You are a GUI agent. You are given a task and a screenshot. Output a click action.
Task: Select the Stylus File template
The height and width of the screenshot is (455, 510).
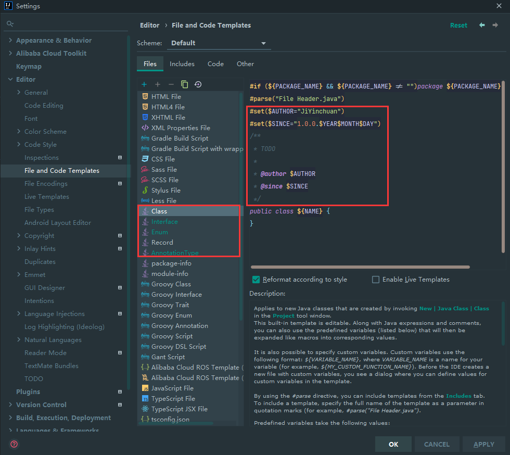tap(165, 190)
